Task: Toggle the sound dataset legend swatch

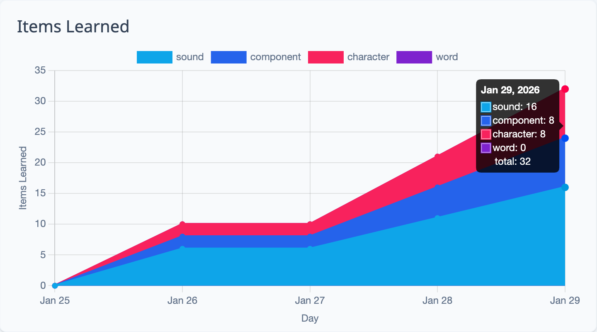Action: [x=154, y=57]
